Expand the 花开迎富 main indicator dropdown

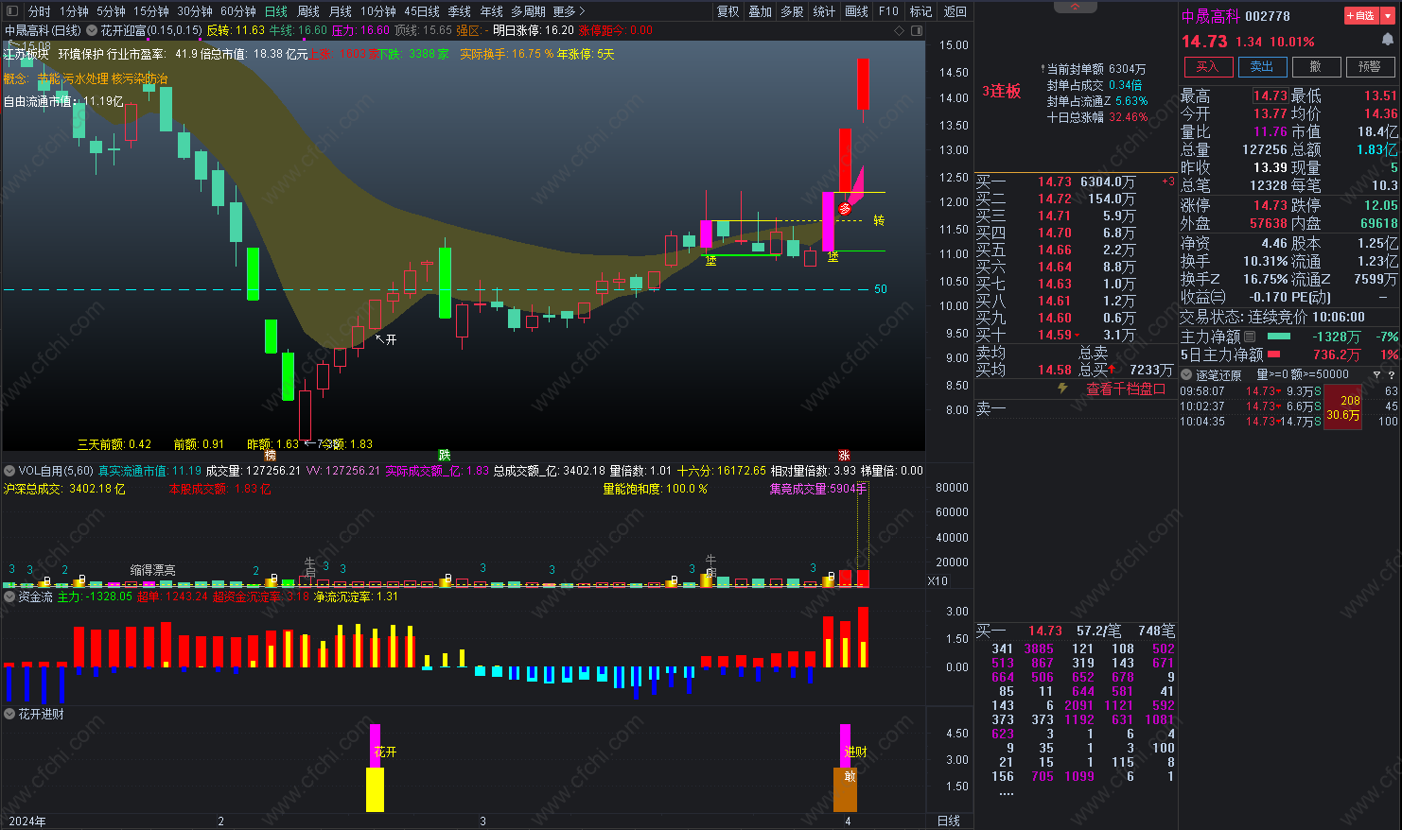point(92,30)
